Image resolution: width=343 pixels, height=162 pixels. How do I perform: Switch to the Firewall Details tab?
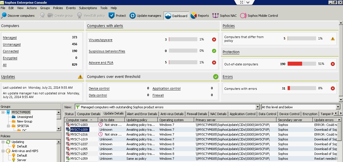(197, 114)
